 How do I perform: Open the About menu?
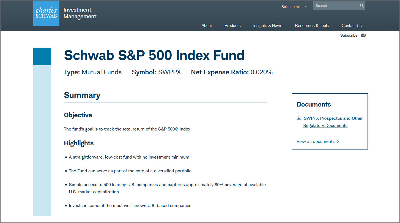[x=207, y=26]
